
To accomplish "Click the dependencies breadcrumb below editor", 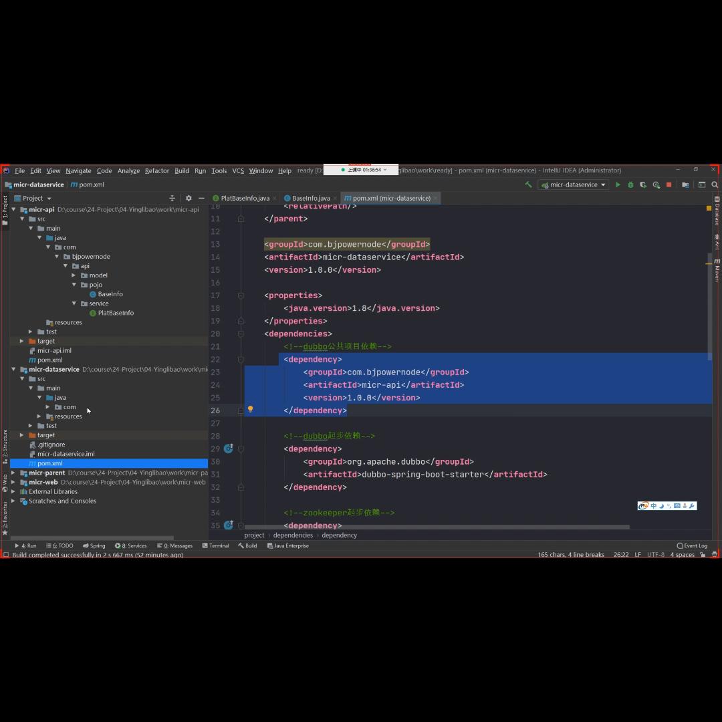I will coord(293,535).
